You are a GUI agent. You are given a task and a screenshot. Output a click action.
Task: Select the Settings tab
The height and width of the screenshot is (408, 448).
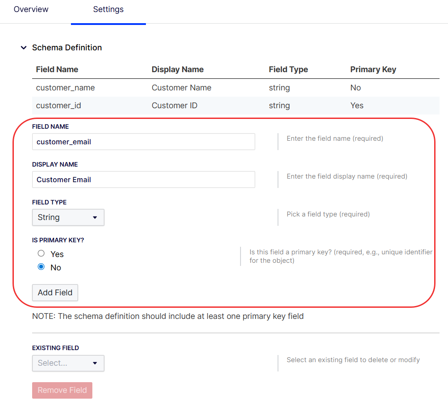[x=108, y=9]
